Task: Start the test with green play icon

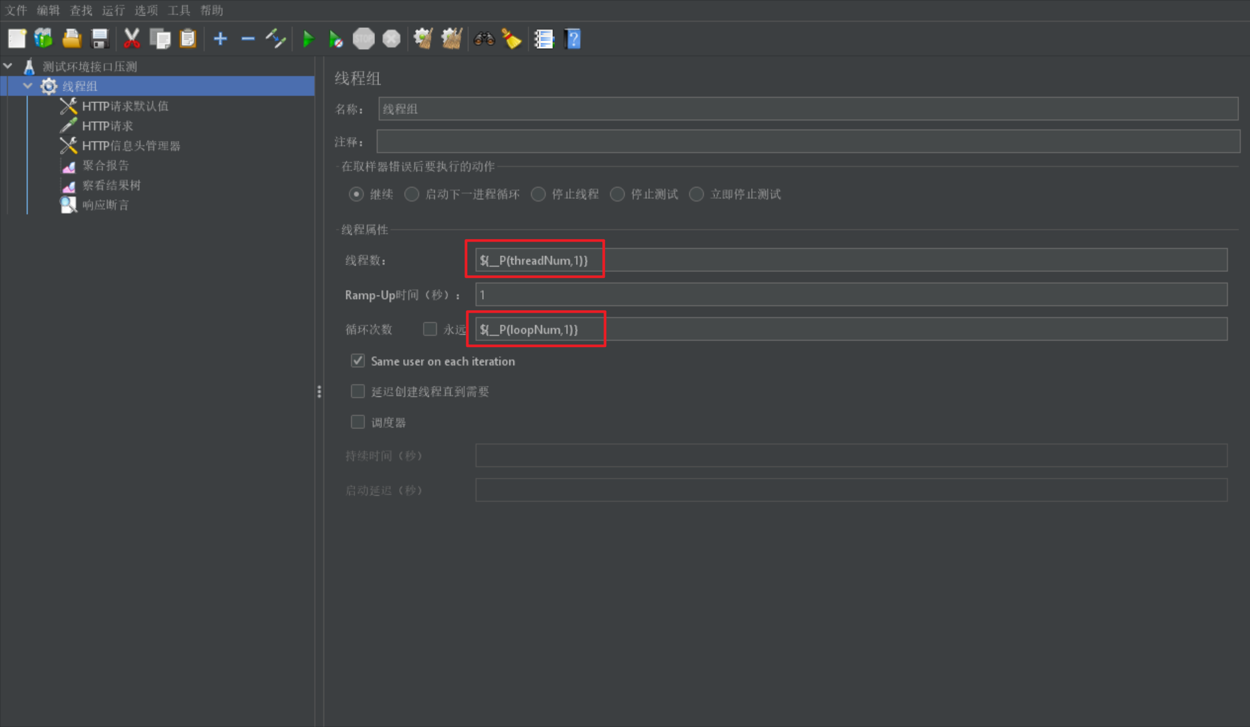Action: coord(308,39)
